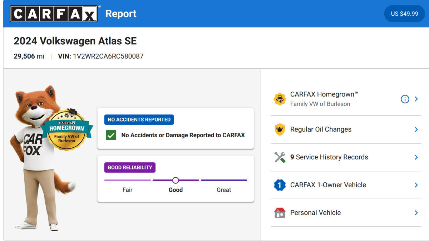
Task: Expand the 9 Service History Records chevron
Action: [416, 157]
